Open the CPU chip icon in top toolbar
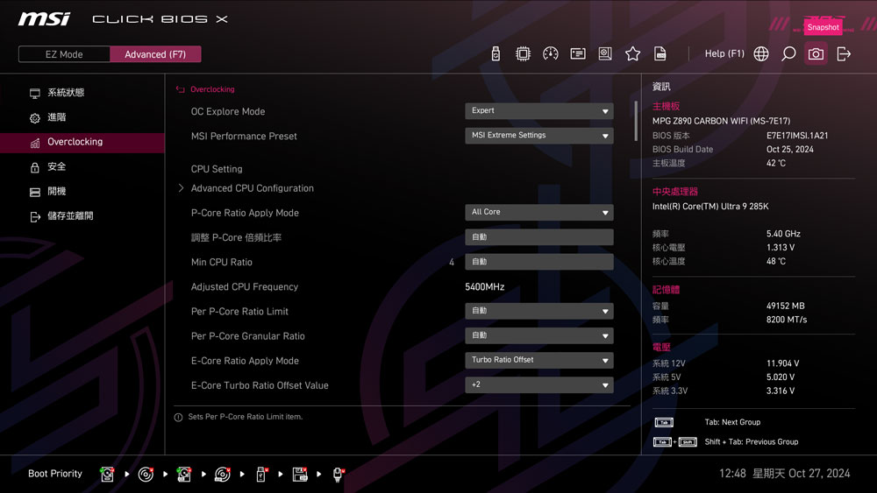 tap(523, 54)
